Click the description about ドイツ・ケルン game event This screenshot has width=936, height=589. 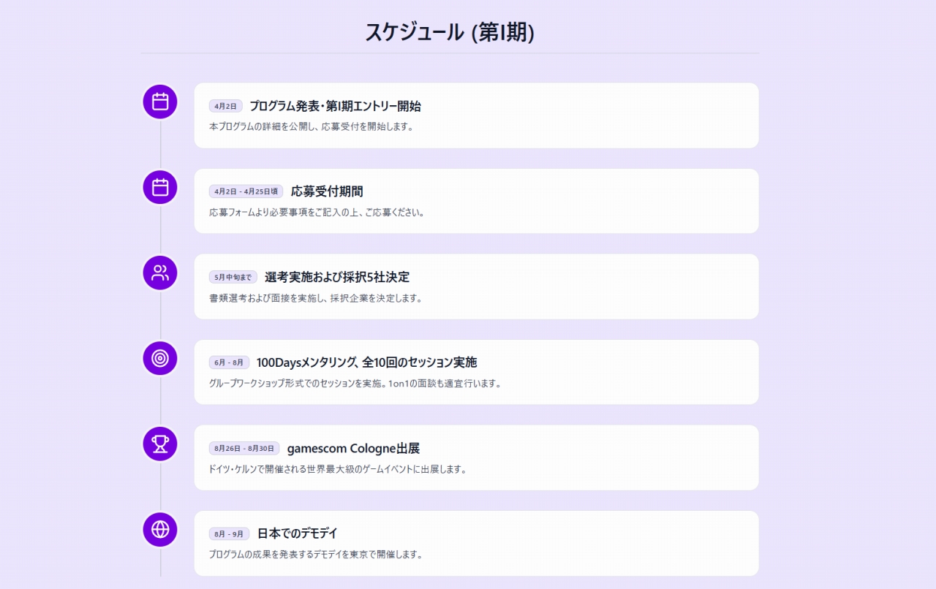(x=338, y=469)
